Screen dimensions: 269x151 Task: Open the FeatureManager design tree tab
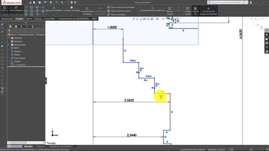tap(10, 26)
